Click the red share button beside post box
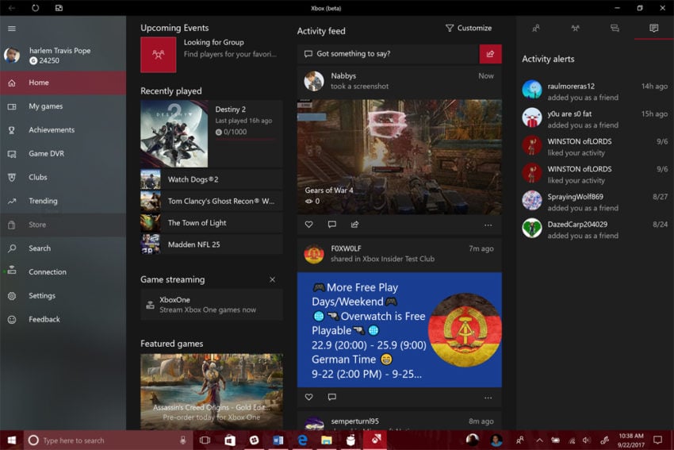 coord(491,54)
